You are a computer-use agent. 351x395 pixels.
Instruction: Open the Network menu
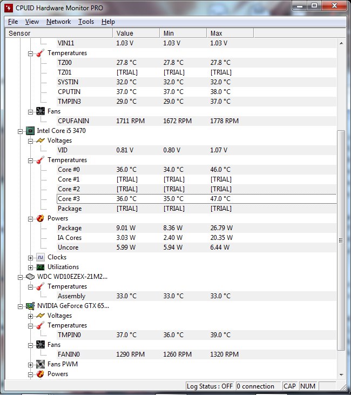[58, 22]
